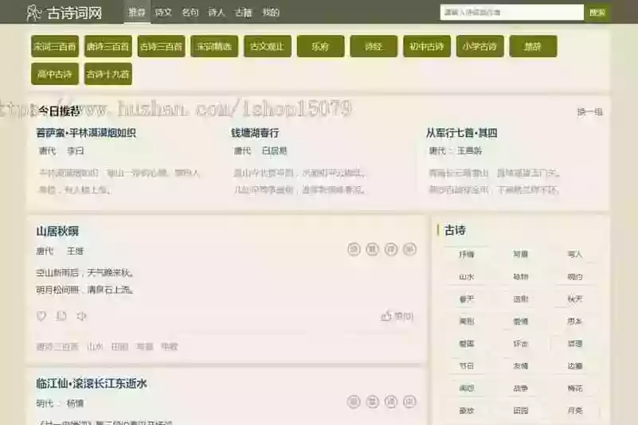Select the 节日 category in the 古诗 sidebar

466,366
